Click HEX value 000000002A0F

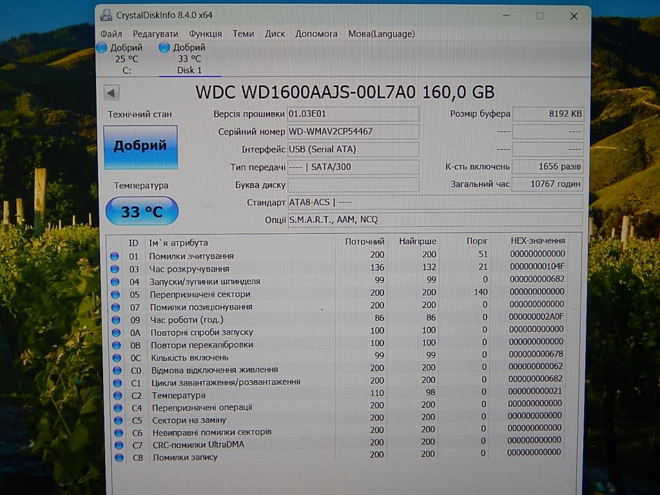pyautogui.click(x=536, y=316)
